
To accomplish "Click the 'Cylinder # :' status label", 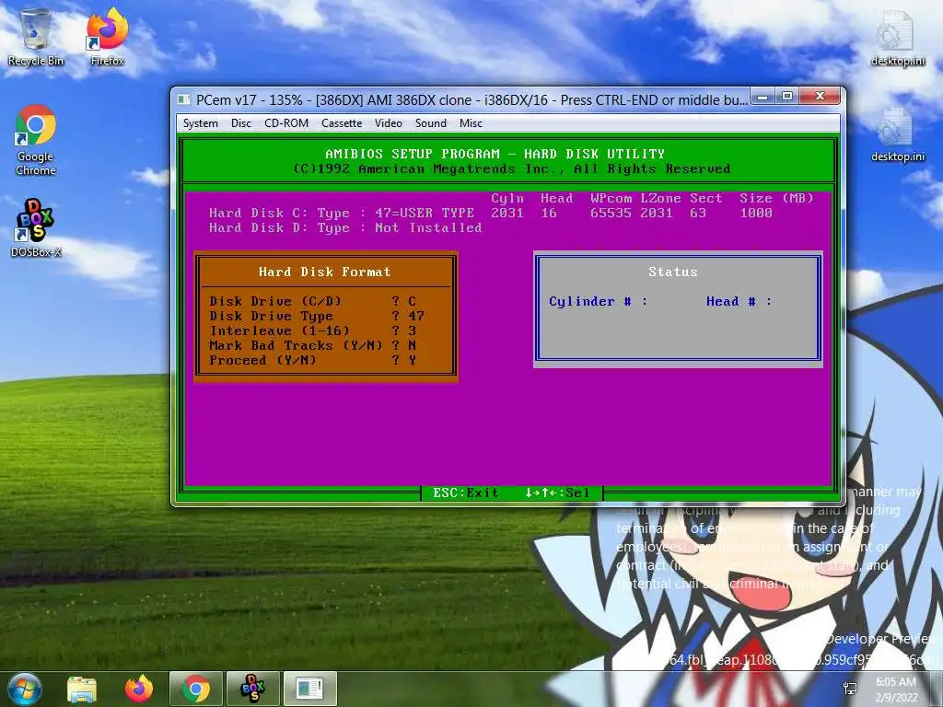I will (x=599, y=301).
